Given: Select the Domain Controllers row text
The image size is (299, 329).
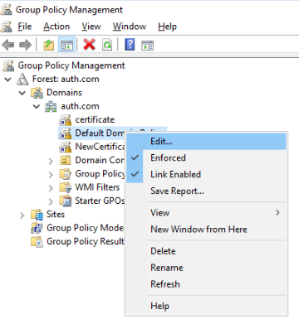Looking at the screenshot, I should (x=100, y=160).
